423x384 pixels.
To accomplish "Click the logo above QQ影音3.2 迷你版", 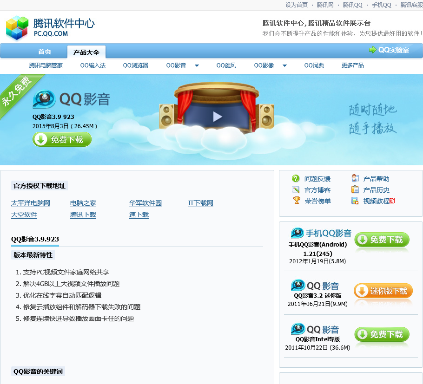I will point(298,285).
